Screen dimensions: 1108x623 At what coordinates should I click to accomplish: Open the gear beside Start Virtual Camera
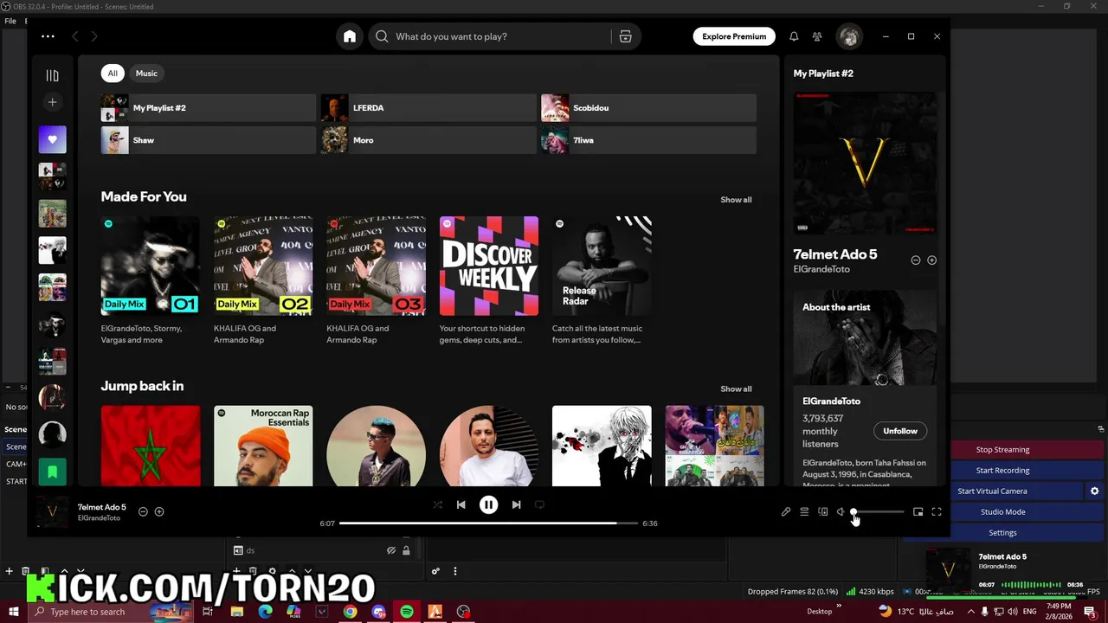click(1094, 491)
